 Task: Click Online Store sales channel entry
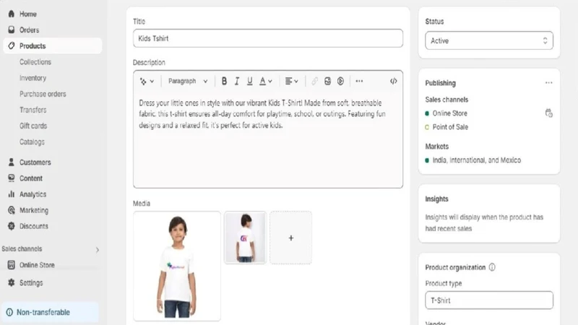pyautogui.click(x=449, y=113)
